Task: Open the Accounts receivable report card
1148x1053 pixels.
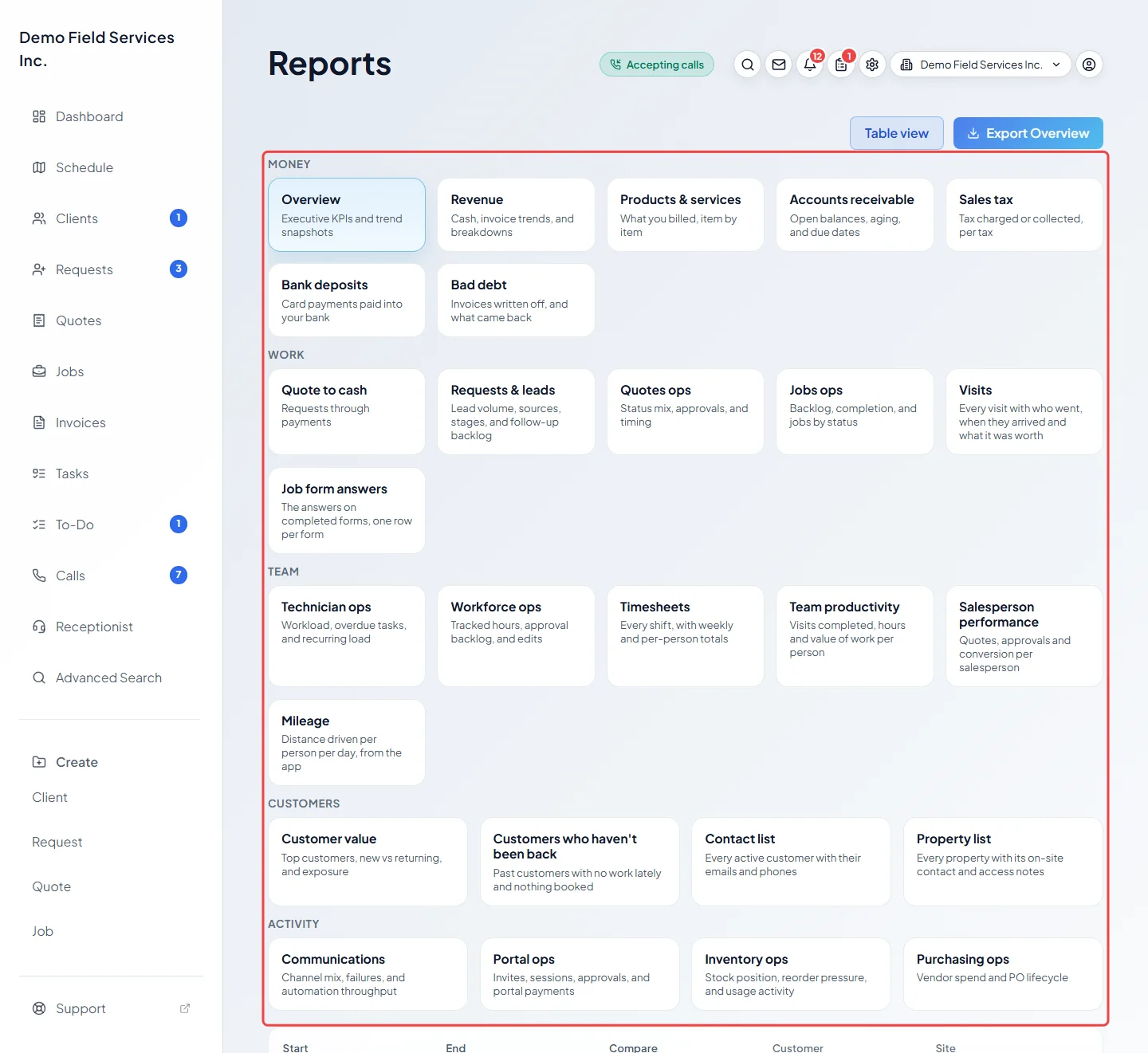Action: click(855, 214)
